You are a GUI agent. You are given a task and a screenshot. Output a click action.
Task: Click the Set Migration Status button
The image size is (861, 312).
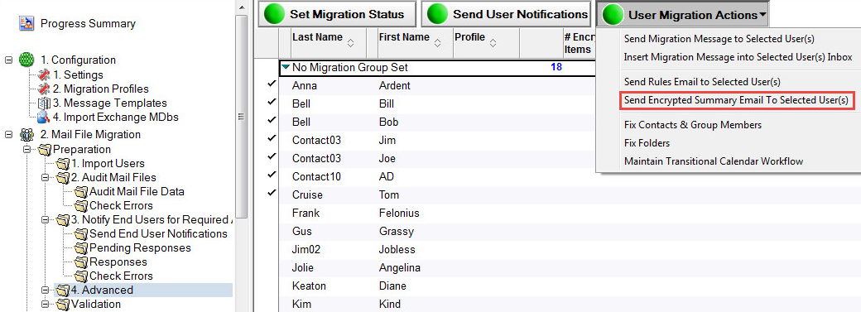pyautogui.click(x=336, y=14)
